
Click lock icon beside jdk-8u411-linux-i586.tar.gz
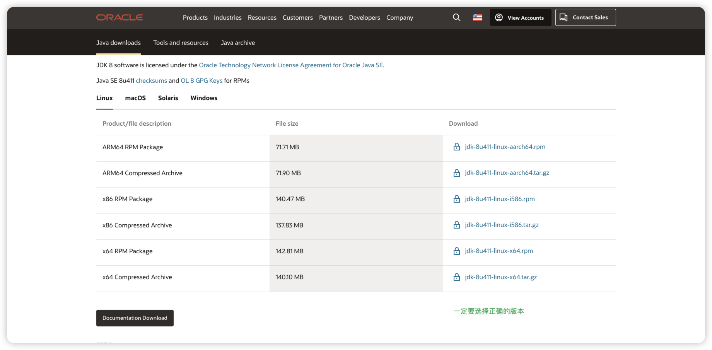457,225
